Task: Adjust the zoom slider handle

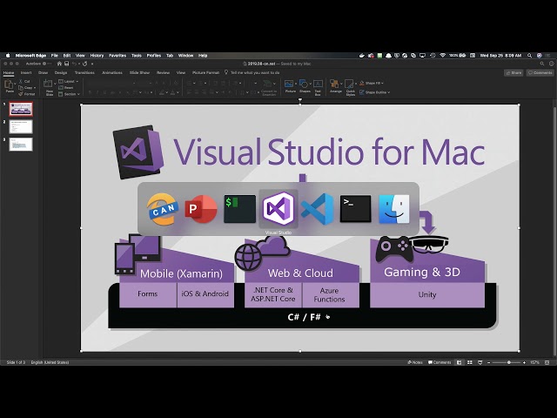Action: click(x=509, y=362)
